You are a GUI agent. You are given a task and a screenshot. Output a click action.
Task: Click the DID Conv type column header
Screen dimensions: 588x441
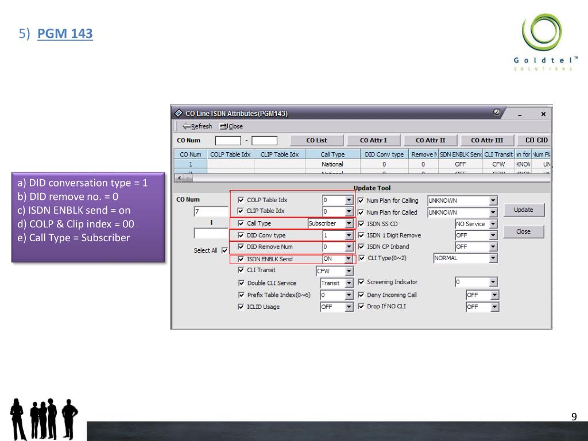pyautogui.click(x=384, y=154)
